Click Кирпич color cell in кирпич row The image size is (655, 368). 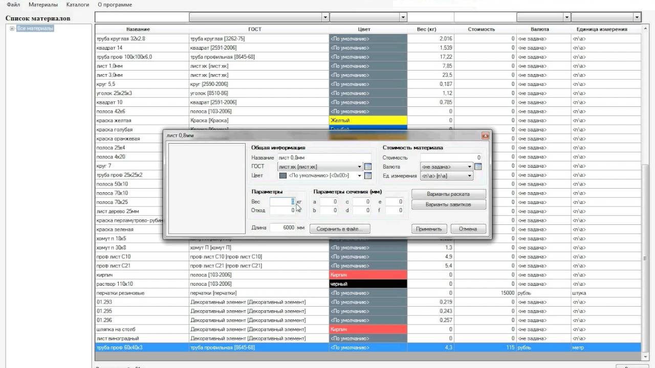click(x=368, y=275)
